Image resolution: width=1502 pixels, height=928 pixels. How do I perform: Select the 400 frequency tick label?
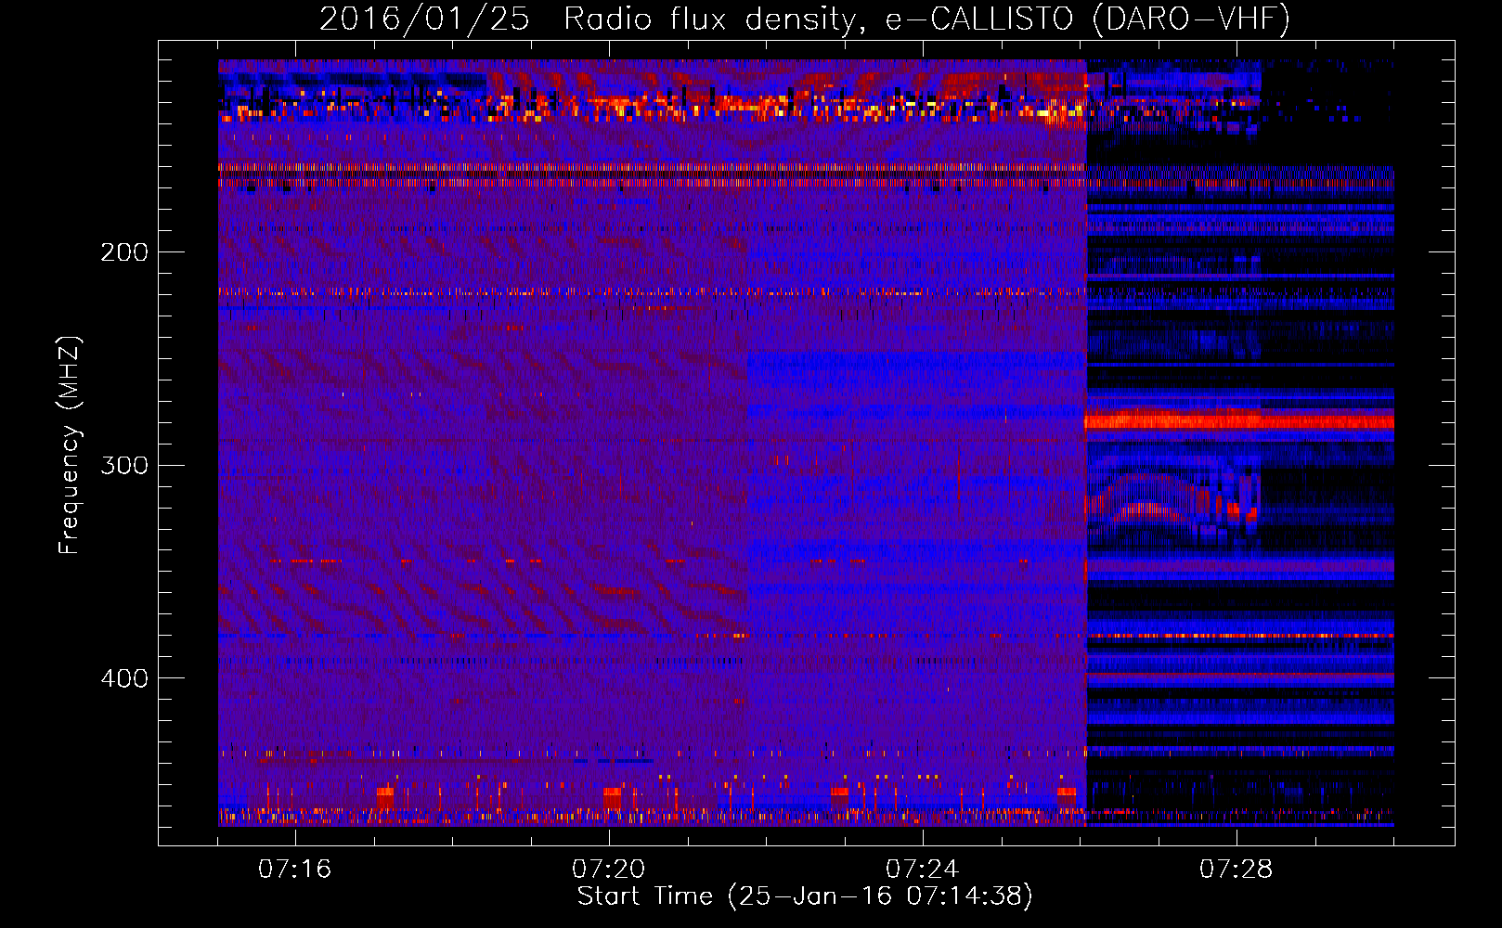point(124,678)
